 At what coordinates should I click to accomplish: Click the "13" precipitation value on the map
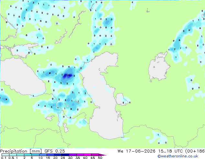(x=68, y=75)
